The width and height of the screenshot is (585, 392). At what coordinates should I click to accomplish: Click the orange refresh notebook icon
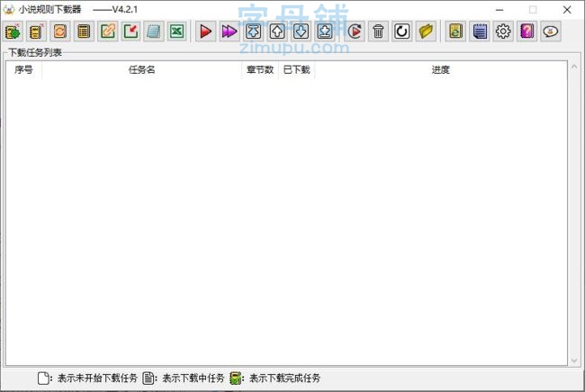coord(59,32)
